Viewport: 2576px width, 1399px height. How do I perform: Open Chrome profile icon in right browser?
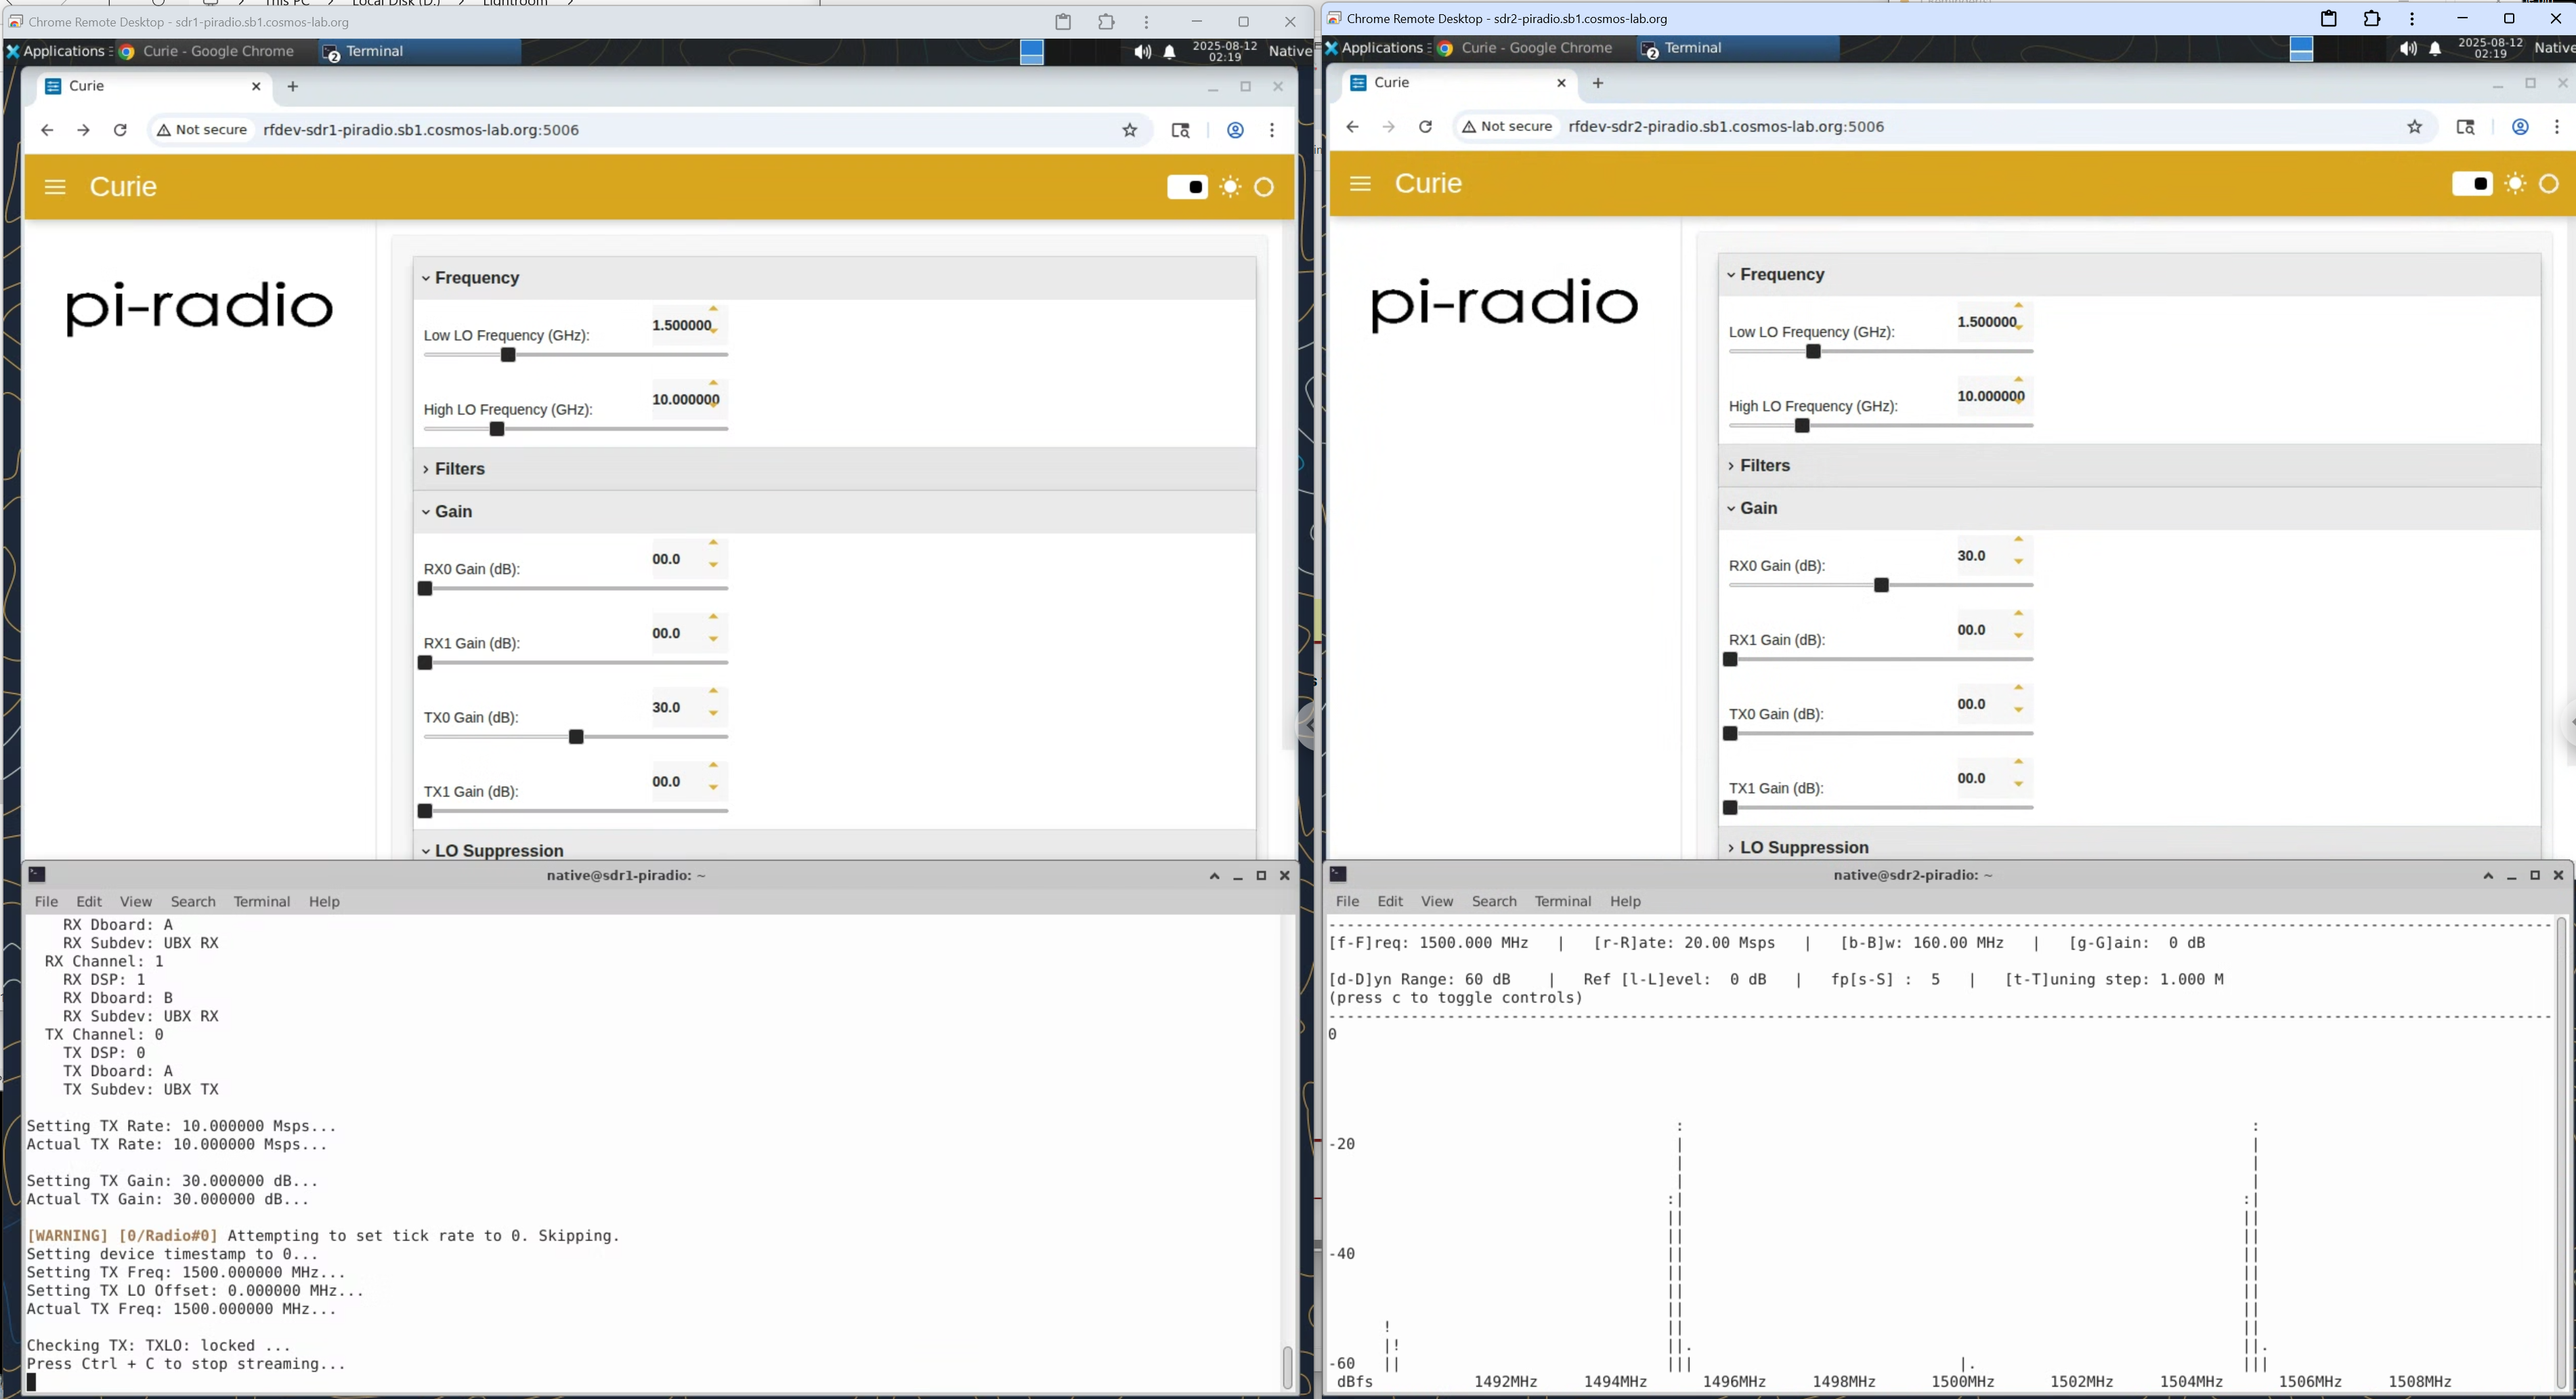pyautogui.click(x=2520, y=127)
